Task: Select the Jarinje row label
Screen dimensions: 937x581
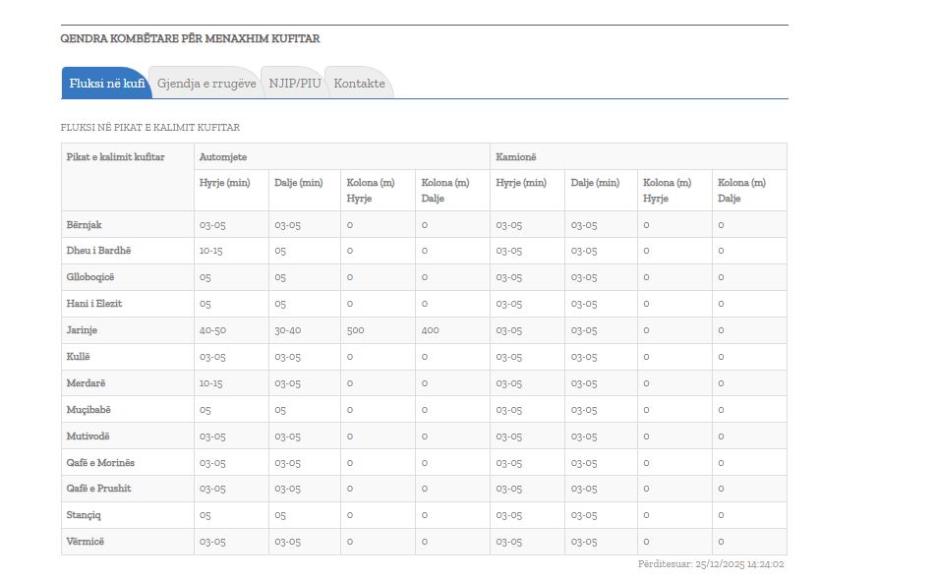Action: tap(83, 330)
